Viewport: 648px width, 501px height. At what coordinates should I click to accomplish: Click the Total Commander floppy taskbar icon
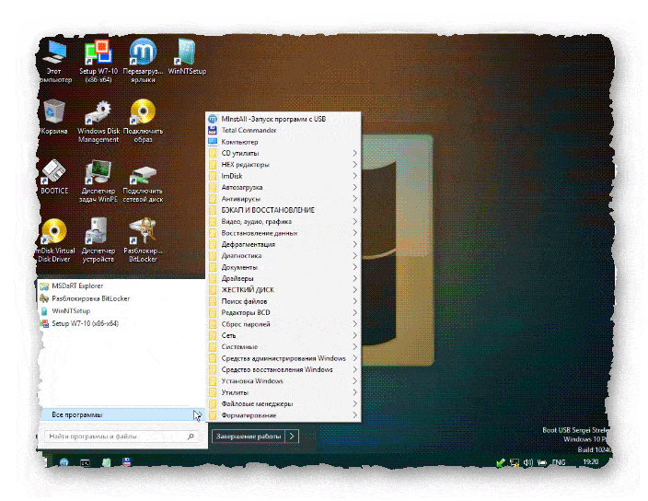pos(127,461)
